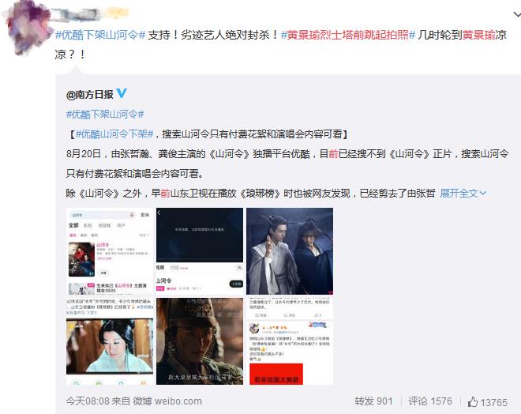Open the #黄景瑜烈士塔前跳起拍照# hashtag

point(348,35)
